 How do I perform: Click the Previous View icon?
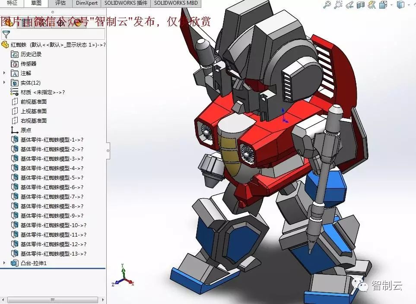pyautogui.click(x=349, y=4)
